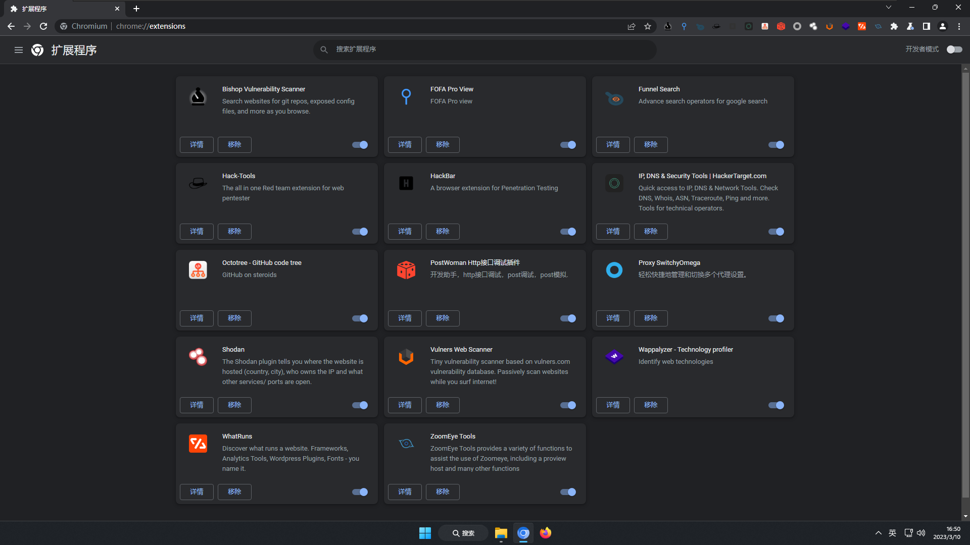Open the FOFA Pro View toolbar icon
This screenshot has width=970, height=545.
(x=684, y=26)
